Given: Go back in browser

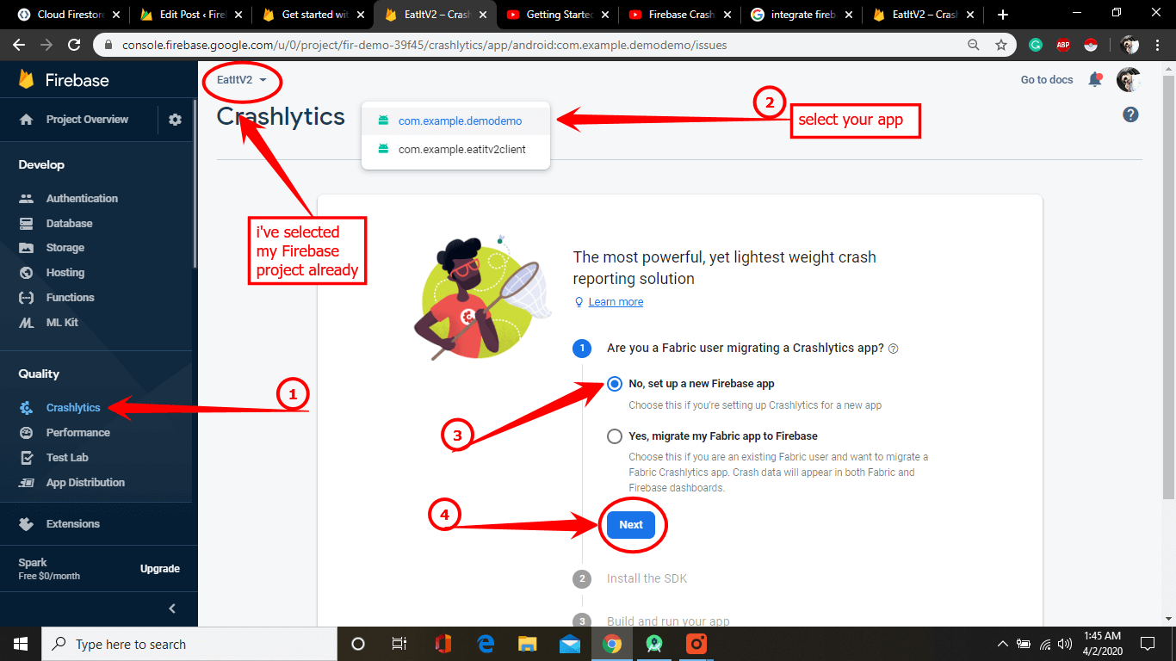Looking at the screenshot, I should coord(19,45).
